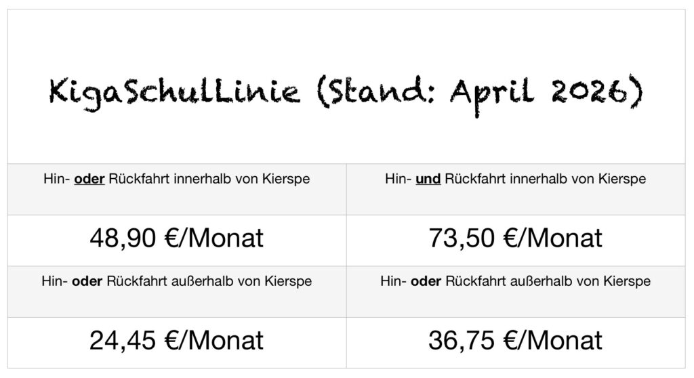Select the 48,90 €/Monat price cell

[x=176, y=238]
